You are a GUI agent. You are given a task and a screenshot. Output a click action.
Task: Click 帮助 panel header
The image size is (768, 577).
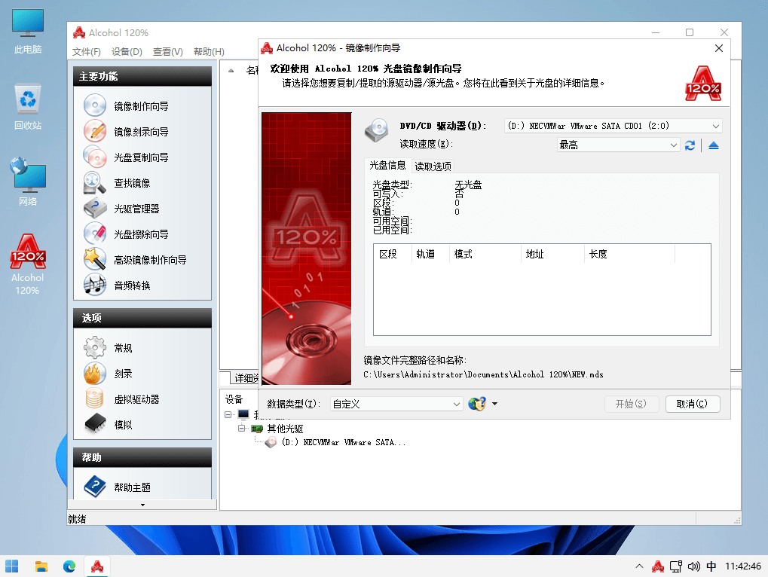pos(142,457)
